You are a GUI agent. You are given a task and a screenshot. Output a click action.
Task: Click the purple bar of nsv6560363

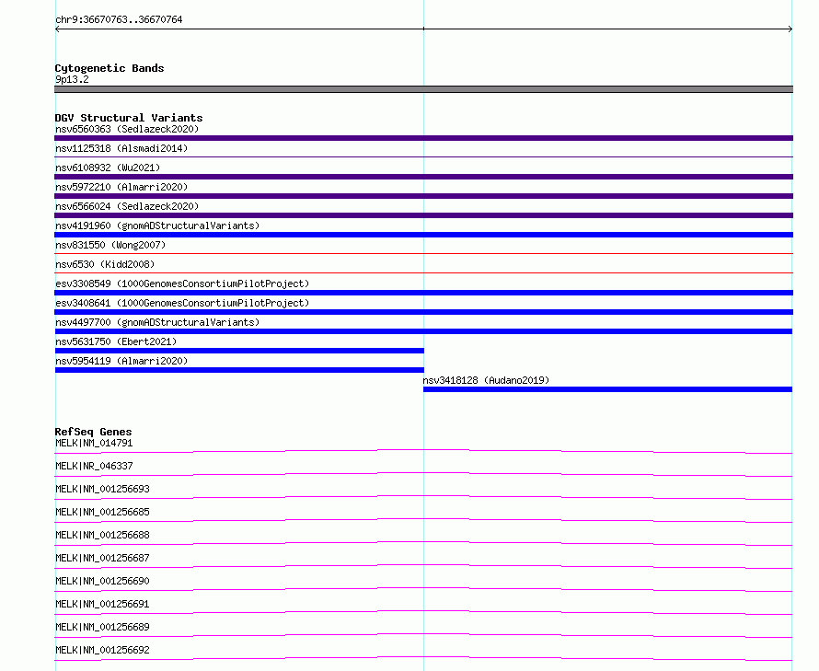point(423,138)
